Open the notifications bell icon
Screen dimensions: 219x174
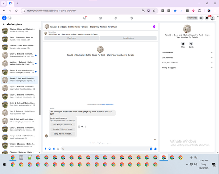207,18
